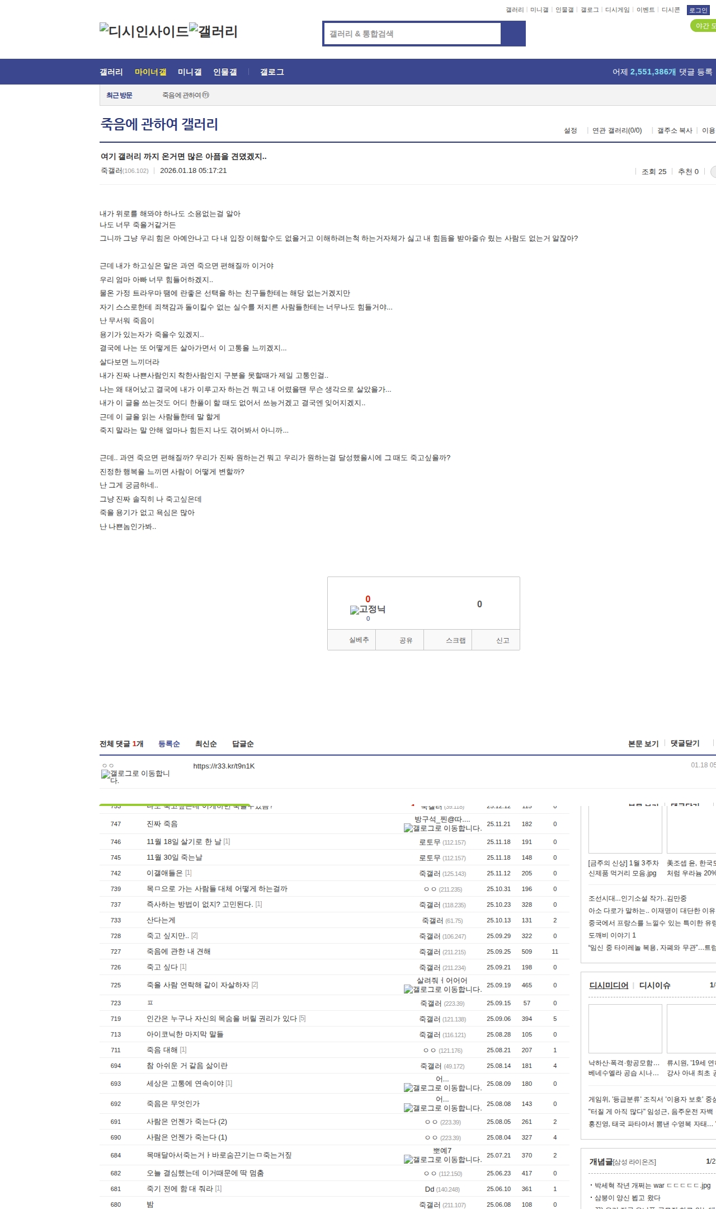Click the 실베추 button
Viewport: 716px width, 1209px height.
point(351,640)
